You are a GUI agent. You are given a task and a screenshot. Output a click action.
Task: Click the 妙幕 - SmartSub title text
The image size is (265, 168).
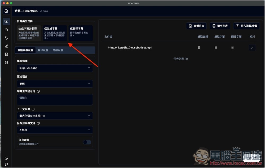tap(26, 11)
